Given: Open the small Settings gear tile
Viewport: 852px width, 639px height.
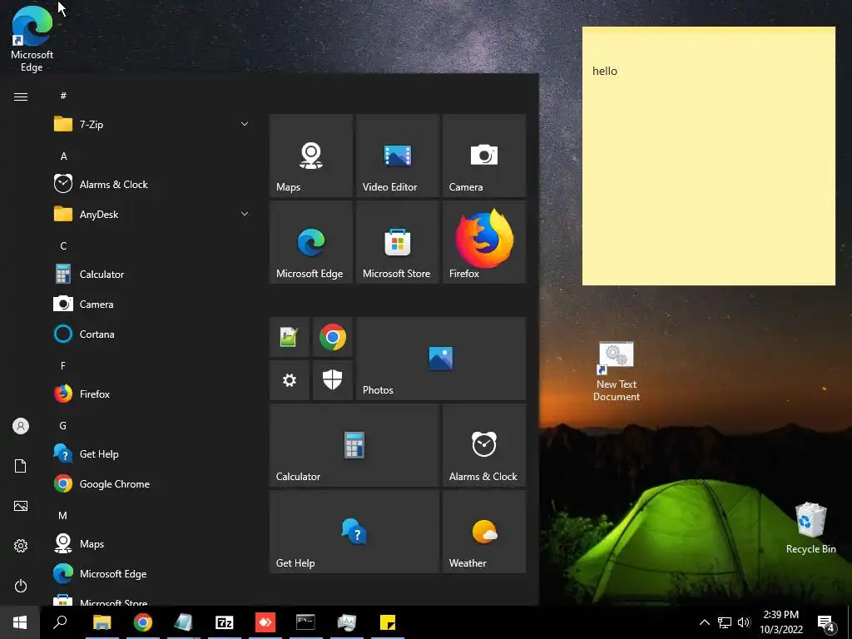Looking at the screenshot, I should 289,380.
